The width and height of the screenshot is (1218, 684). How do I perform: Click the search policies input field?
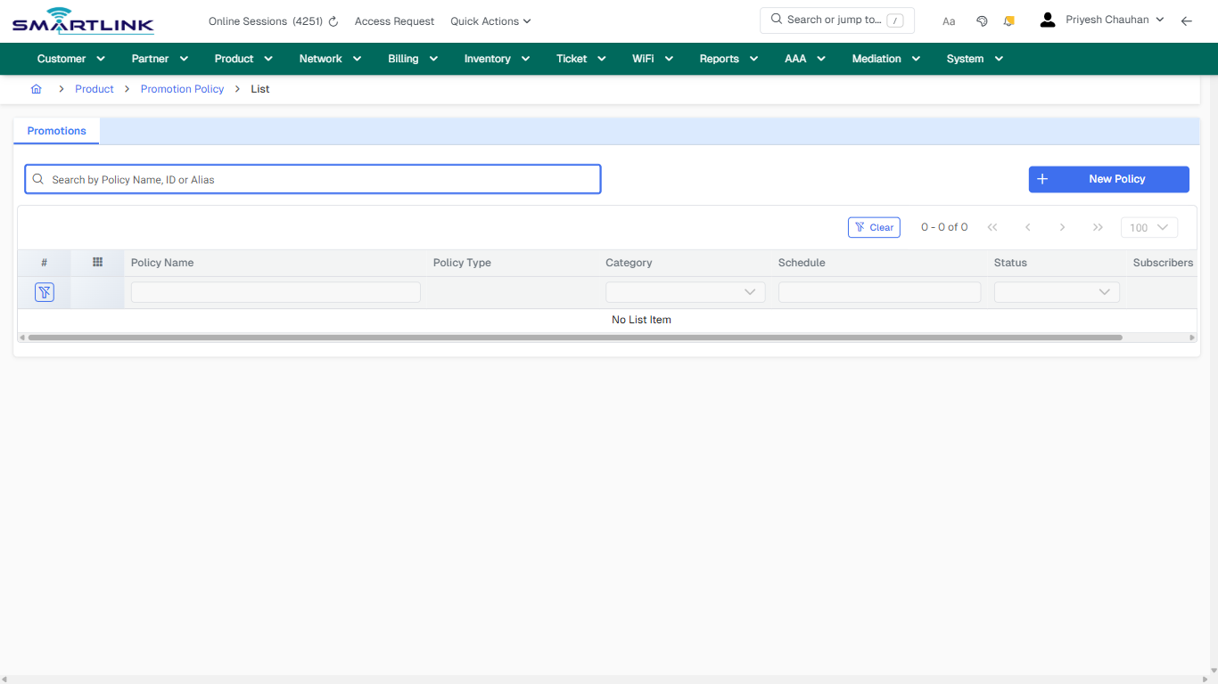pos(312,179)
